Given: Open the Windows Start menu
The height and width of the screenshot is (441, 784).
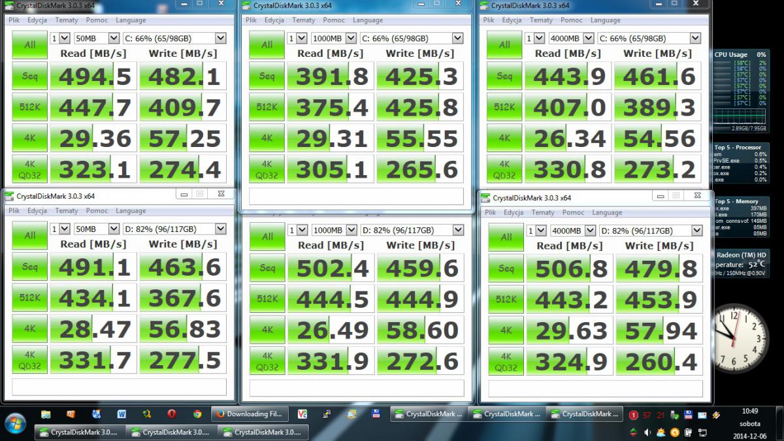Looking at the screenshot, I should pyautogui.click(x=15, y=422).
